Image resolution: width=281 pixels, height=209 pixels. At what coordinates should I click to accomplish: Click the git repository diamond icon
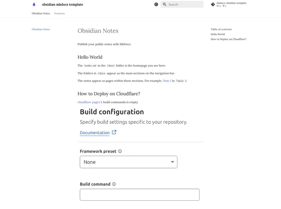[x=213, y=4]
